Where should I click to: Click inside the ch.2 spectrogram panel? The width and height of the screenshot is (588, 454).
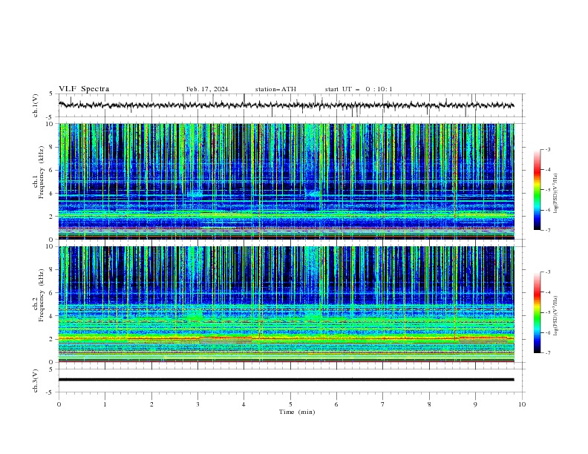tap(286, 304)
